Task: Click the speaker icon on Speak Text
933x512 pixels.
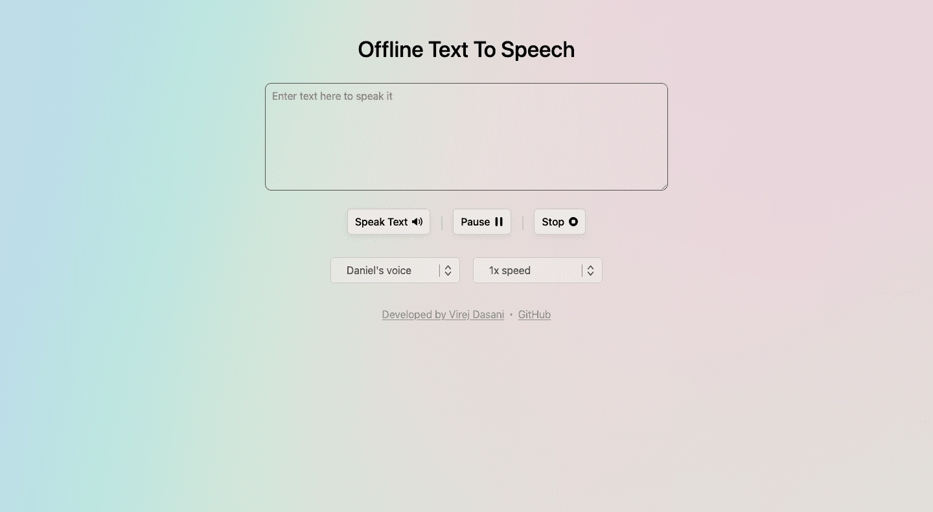Action: tap(417, 222)
